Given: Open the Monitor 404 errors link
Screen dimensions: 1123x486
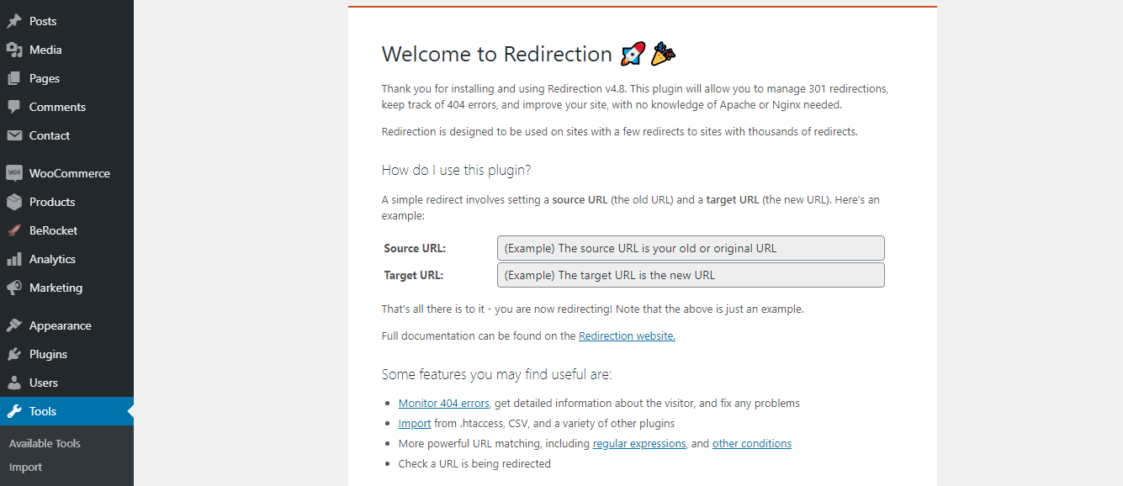Looking at the screenshot, I should point(443,403).
